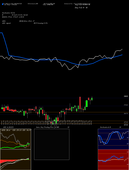Viewport: 129px width, 170px height.
Task: Select the 'MACD: 178.2, 173.27, 4.93 D' line
Action: click(x=13, y=17)
